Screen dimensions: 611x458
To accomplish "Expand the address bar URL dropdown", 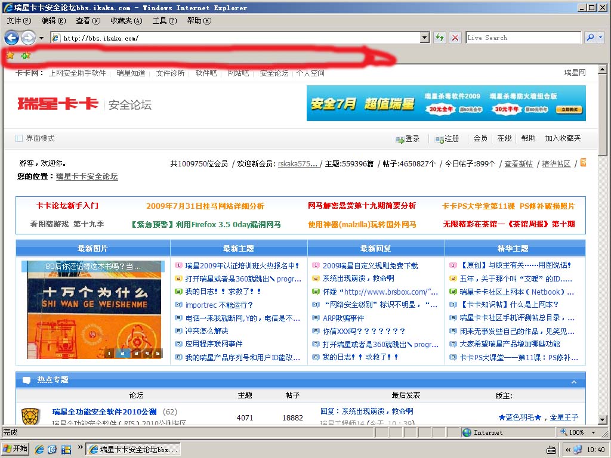I will (425, 38).
